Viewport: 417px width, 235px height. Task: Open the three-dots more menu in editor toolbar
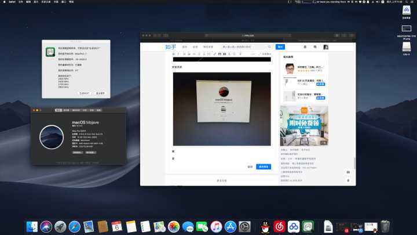253,54
